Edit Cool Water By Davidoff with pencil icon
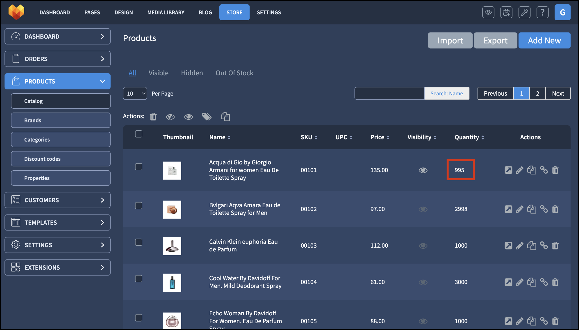 [519, 282]
